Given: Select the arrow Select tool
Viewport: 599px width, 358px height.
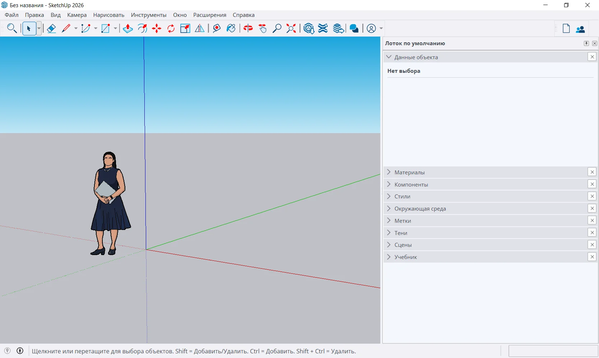Looking at the screenshot, I should 29,28.
